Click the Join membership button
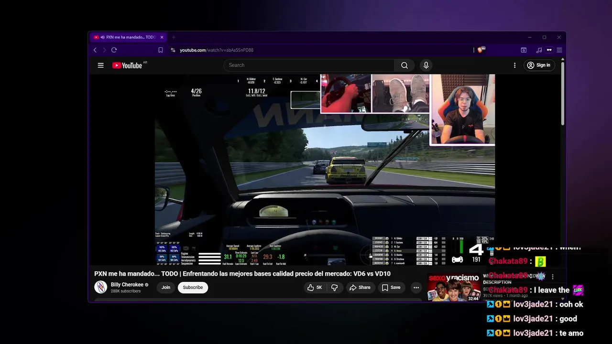612x344 pixels. [x=165, y=288]
